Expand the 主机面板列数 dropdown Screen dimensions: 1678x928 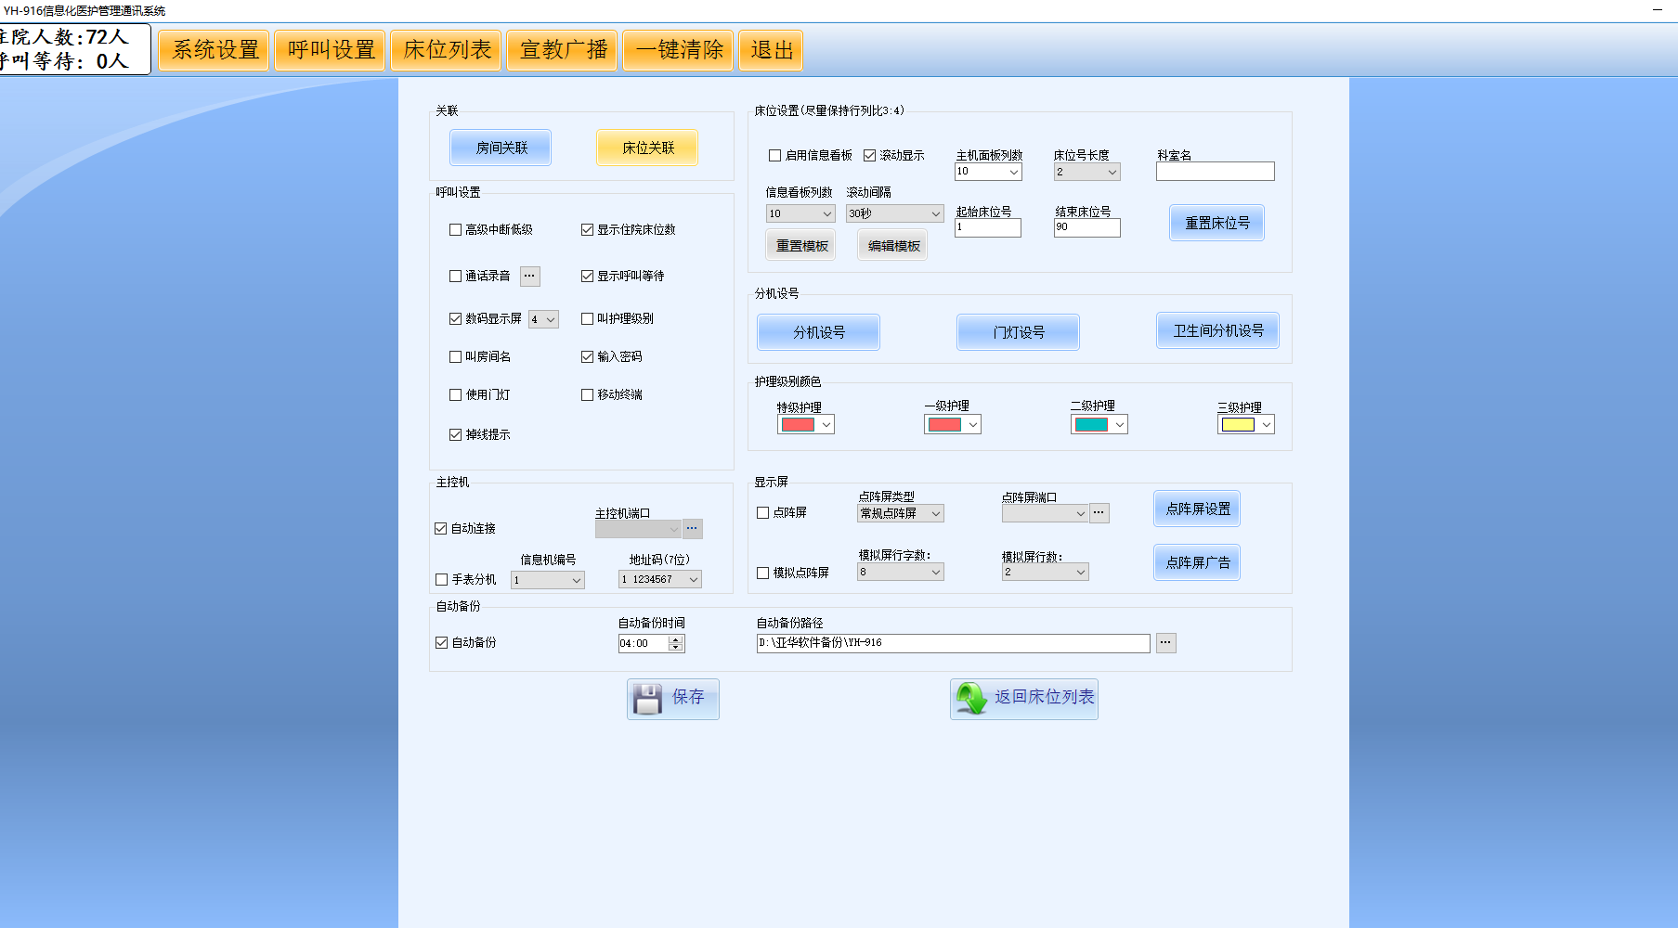click(x=988, y=172)
